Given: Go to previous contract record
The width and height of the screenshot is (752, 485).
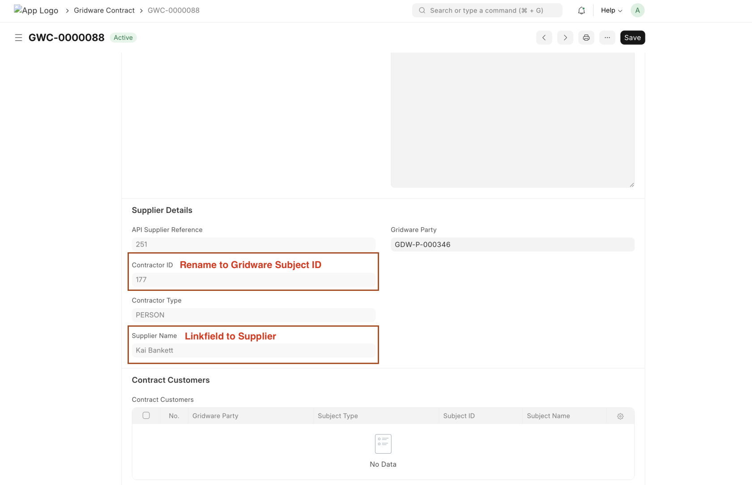Looking at the screenshot, I should click(x=544, y=38).
